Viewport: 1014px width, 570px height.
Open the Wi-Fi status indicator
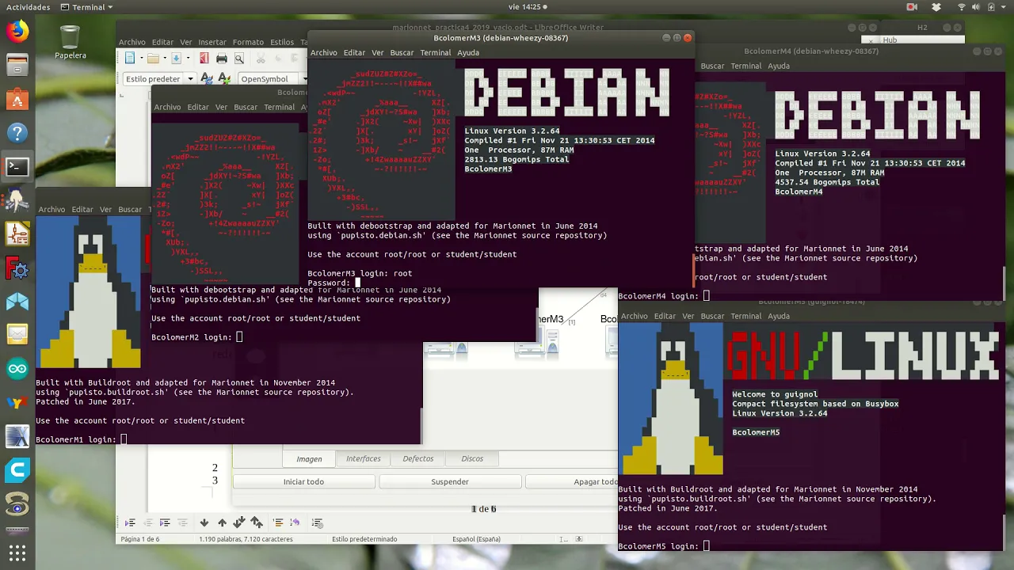click(x=962, y=7)
